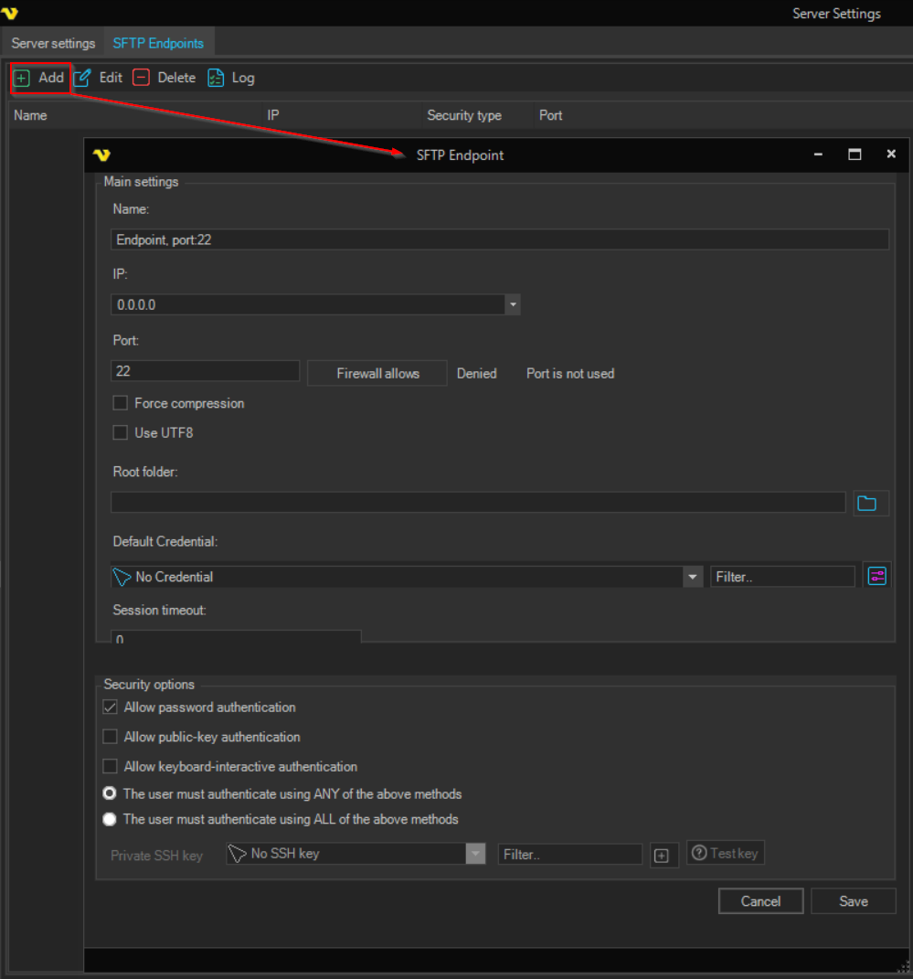Open credential manager icon beside Filter
The image size is (913, 979).
(x=876, y=576)
